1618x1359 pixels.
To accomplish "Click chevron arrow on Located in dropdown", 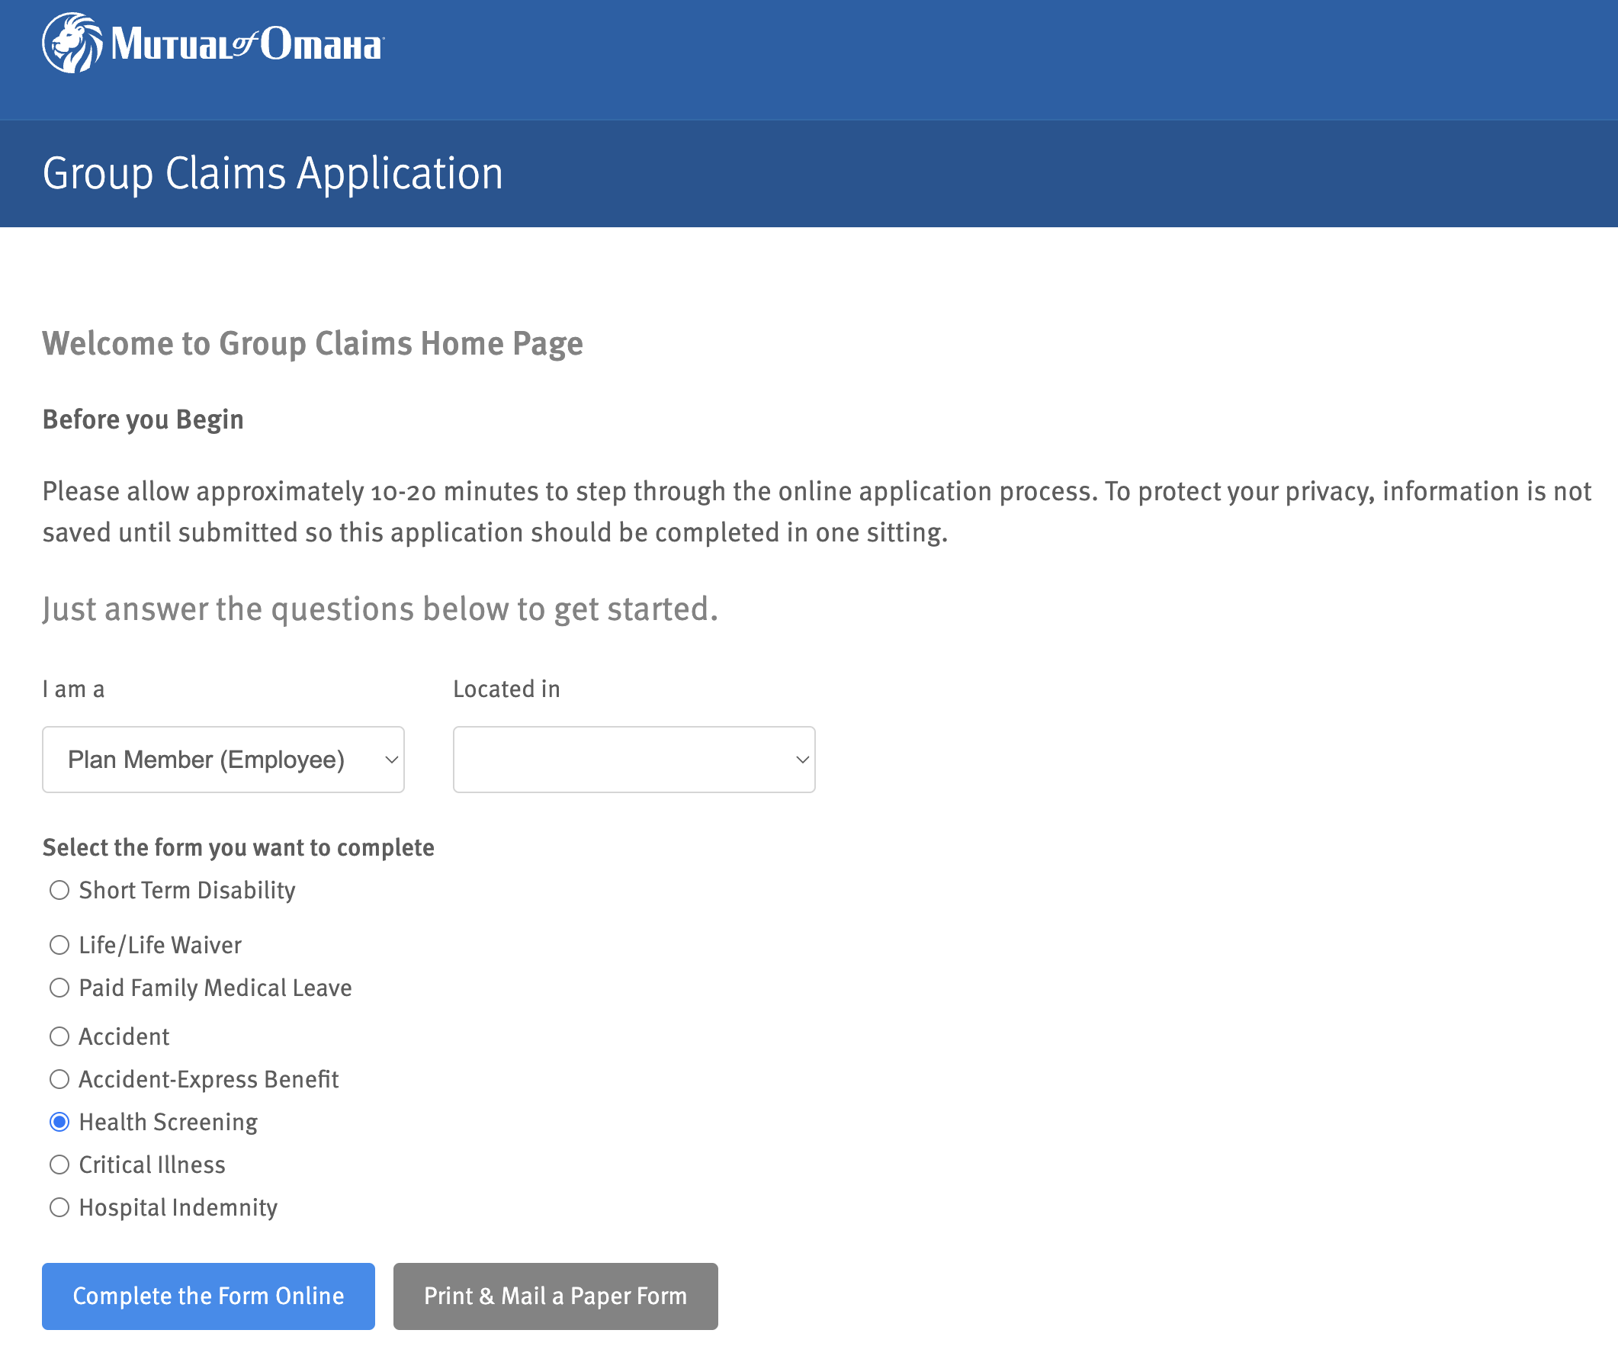I will point(802,760).
